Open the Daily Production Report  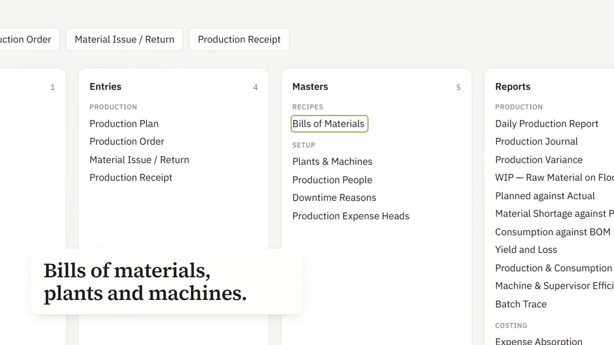point(546,124)
